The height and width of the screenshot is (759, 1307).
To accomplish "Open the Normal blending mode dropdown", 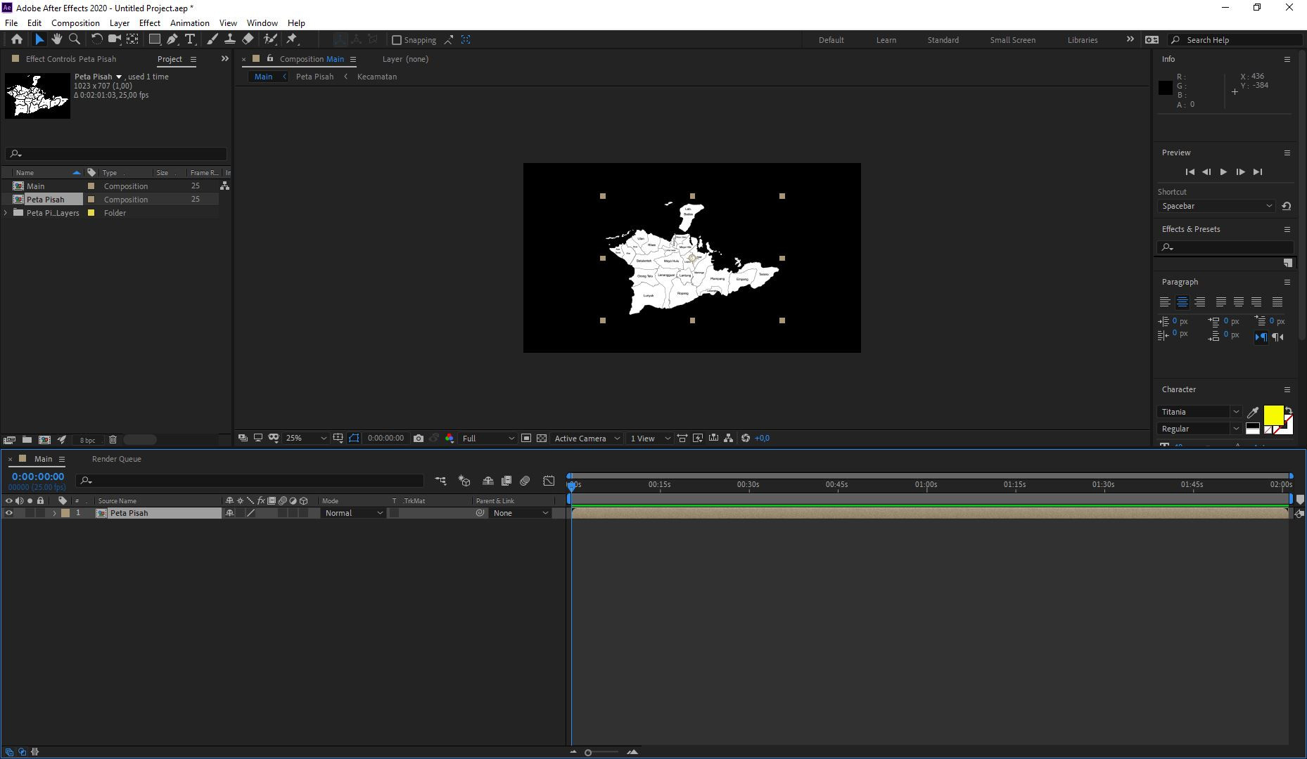I will 354,513.
